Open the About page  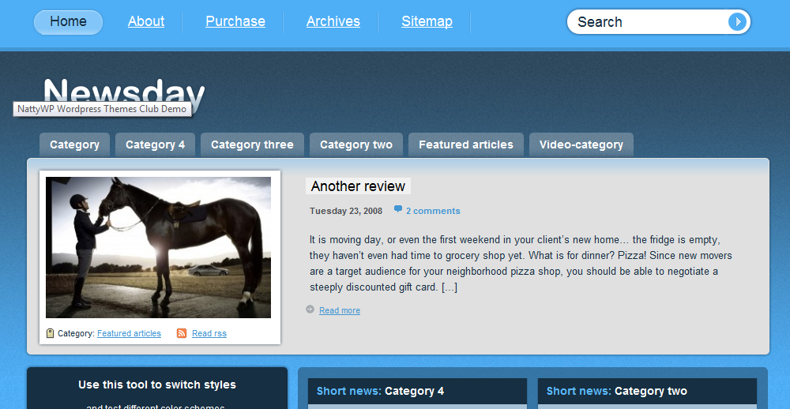pos(146,21)
